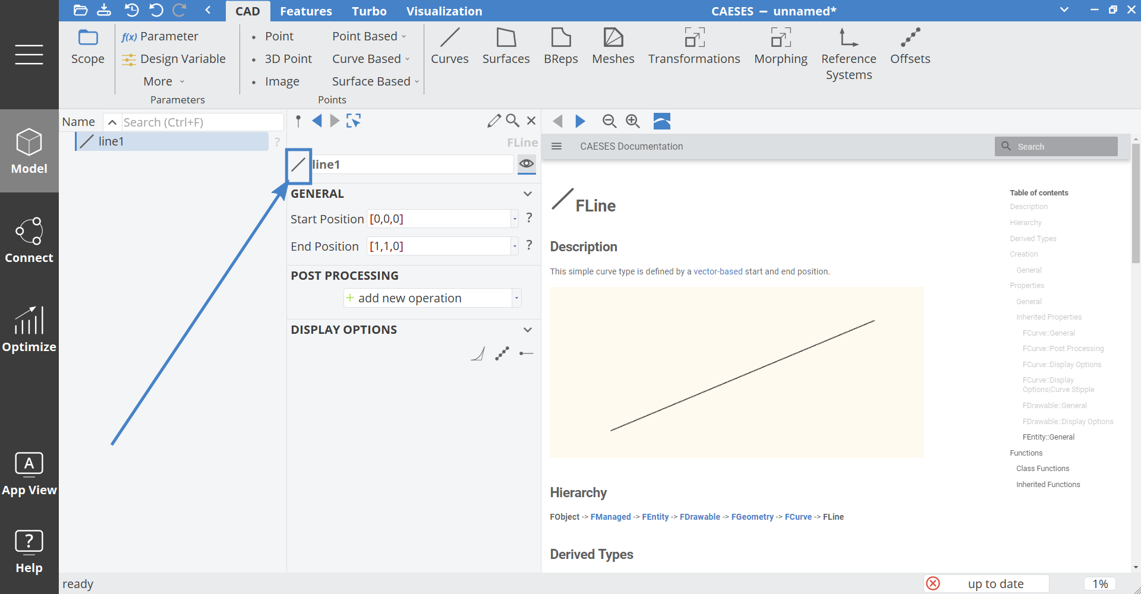This screenshot has width=1141, height=594.
Task: Toggle visibility of line1 with eye icon
Action: click(527, 164)
